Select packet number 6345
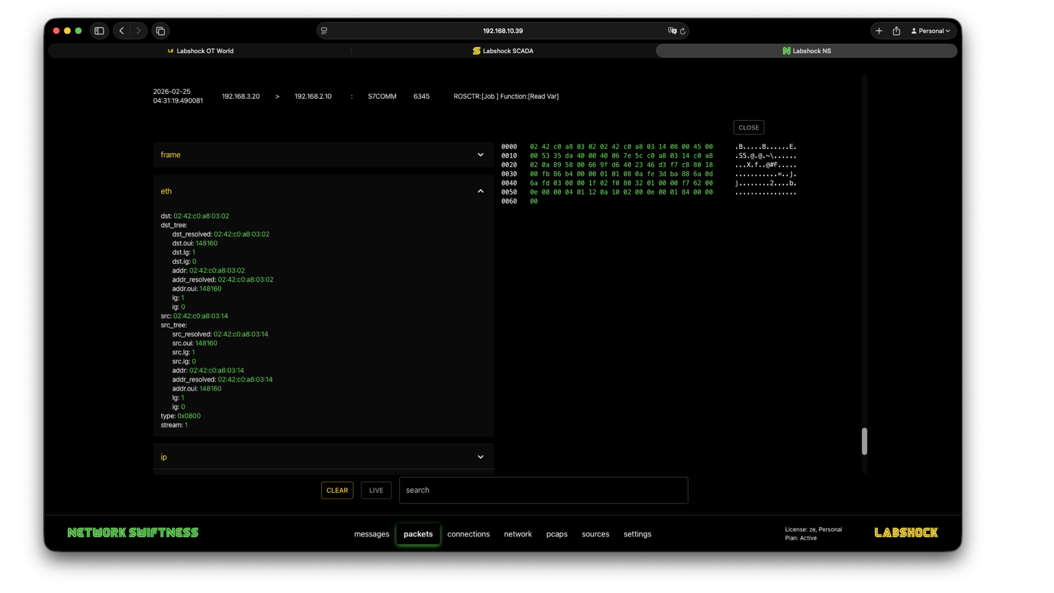 422,96
